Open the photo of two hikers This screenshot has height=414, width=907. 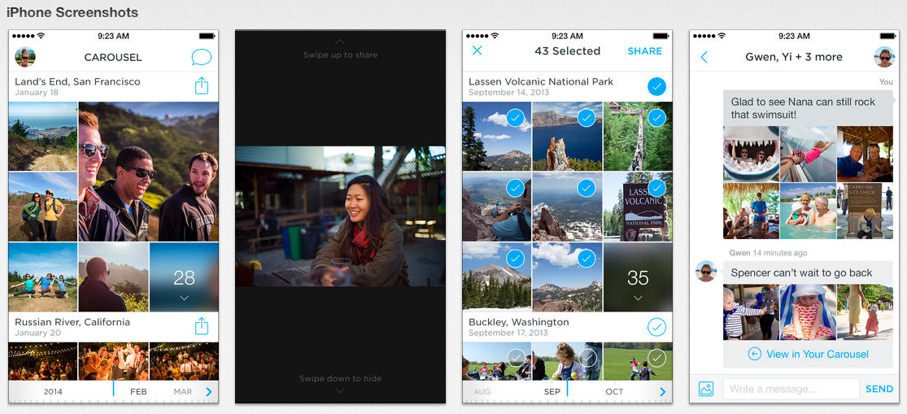click(x=43, y=207)
